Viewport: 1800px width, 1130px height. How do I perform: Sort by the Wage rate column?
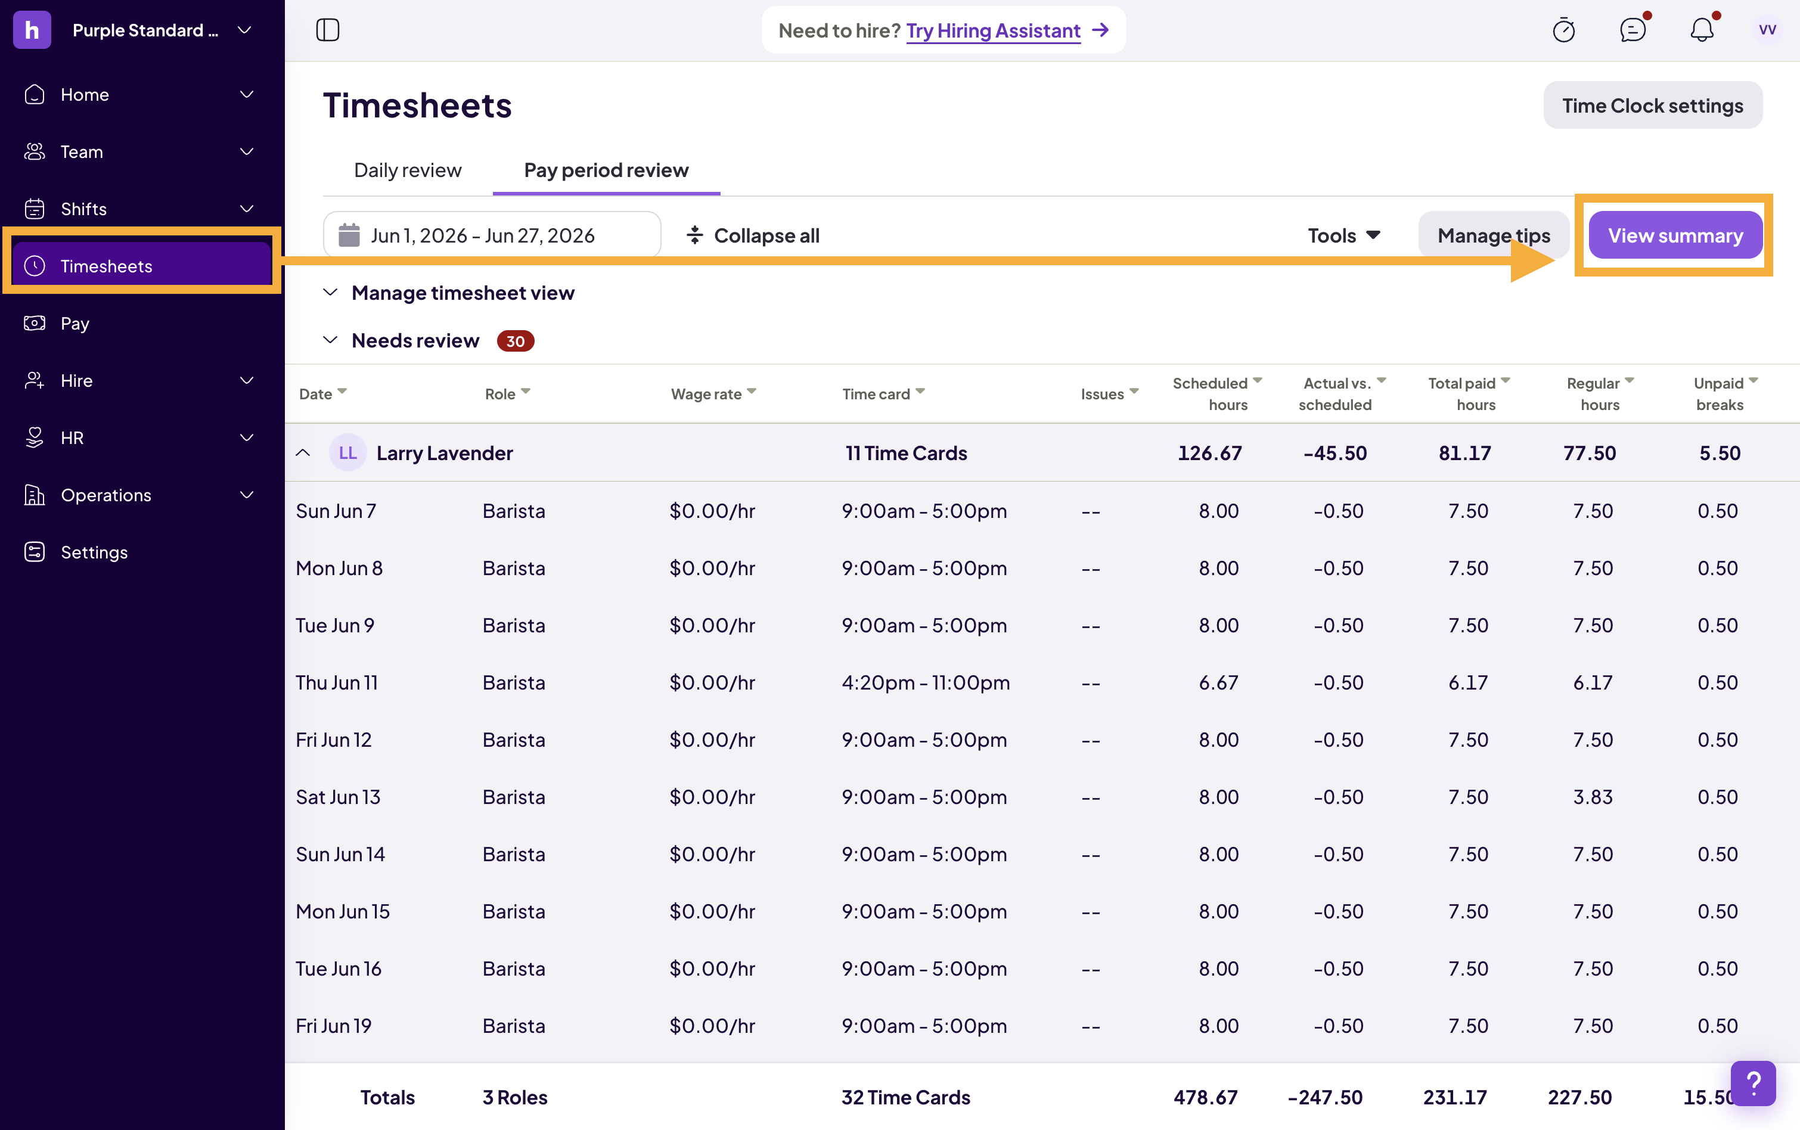713,394
